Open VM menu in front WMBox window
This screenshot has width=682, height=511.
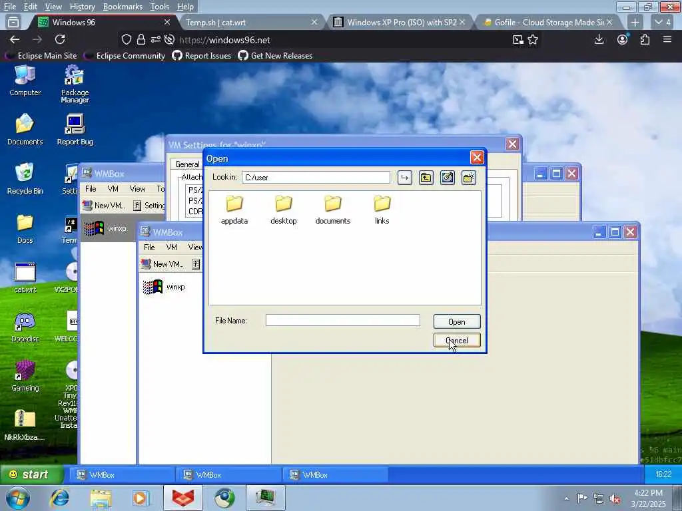pos(171,248)
